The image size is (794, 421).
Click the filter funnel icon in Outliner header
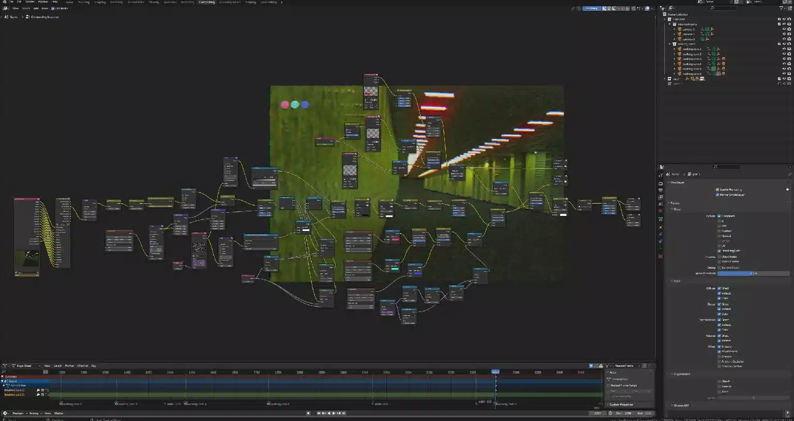781,8
